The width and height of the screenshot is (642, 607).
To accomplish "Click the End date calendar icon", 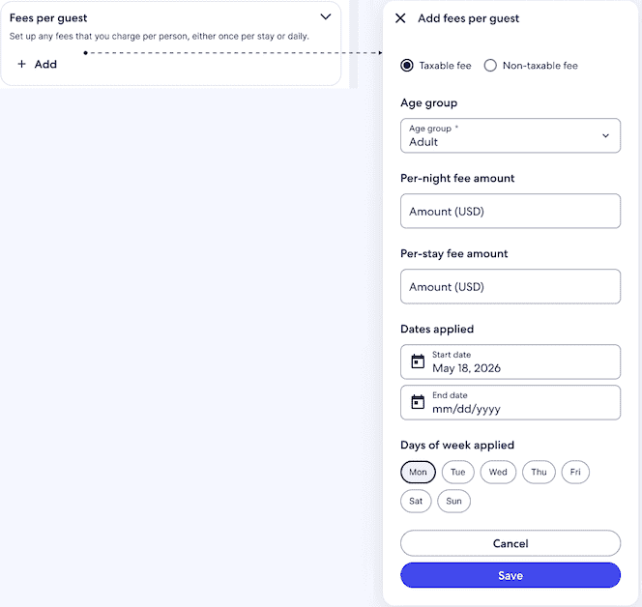I will (x=418, y=402).
